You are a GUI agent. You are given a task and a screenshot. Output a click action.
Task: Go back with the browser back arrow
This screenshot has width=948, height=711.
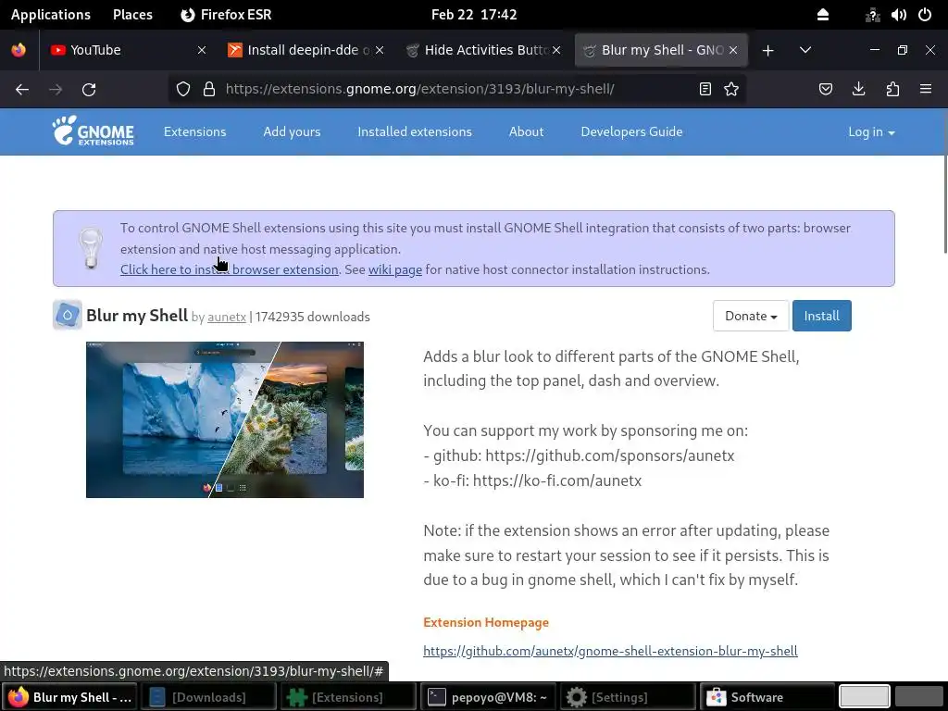coord(22,90)
